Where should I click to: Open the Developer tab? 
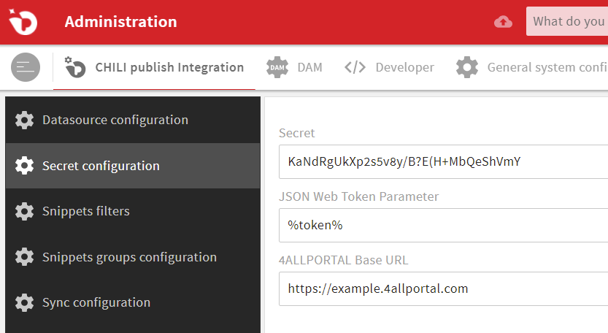pos(389,67)
